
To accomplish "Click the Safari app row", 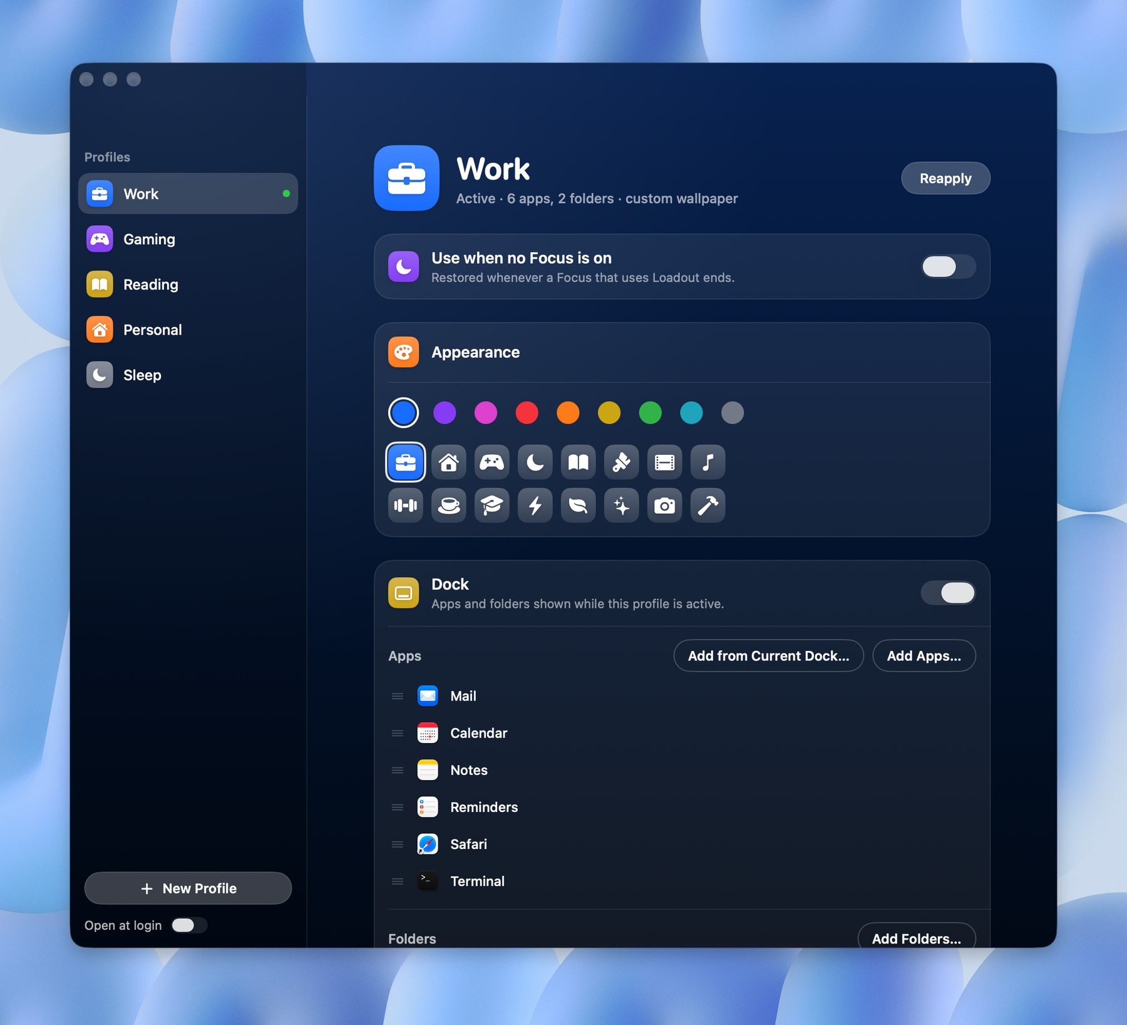I will 682,844.
